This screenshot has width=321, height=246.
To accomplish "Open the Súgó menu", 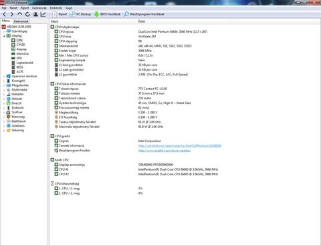I will [x=69, y=8].
